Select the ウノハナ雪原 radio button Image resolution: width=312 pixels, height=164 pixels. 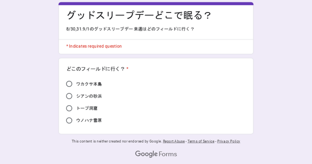pyautogui.click(x=69, y=121)
